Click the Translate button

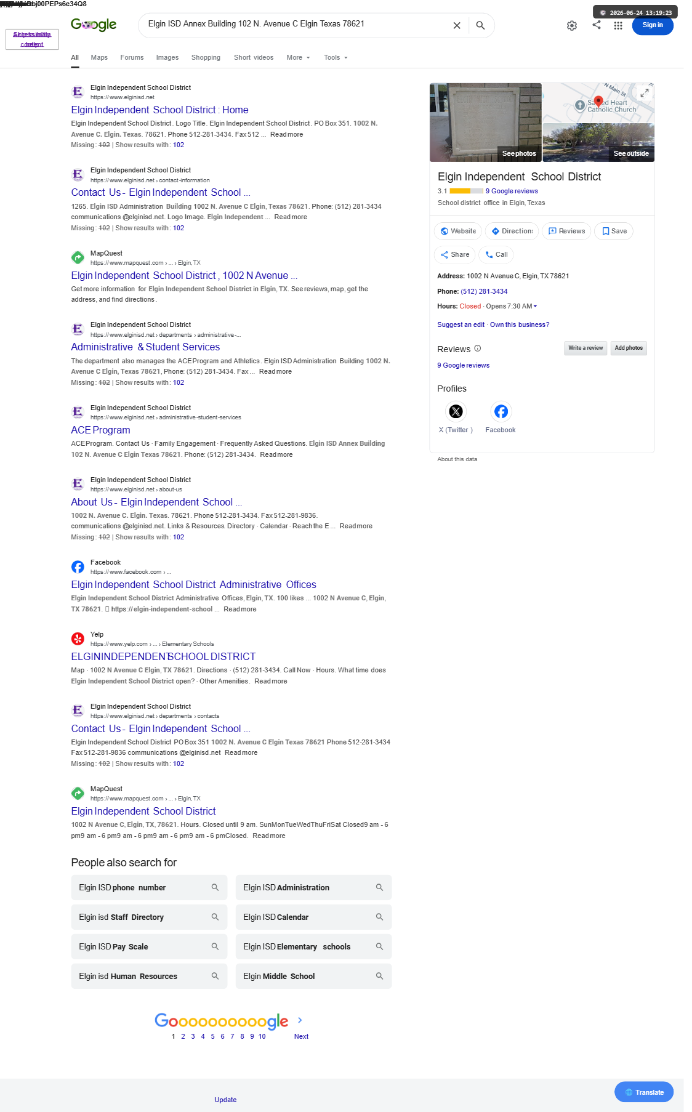tap(644, 1092)
